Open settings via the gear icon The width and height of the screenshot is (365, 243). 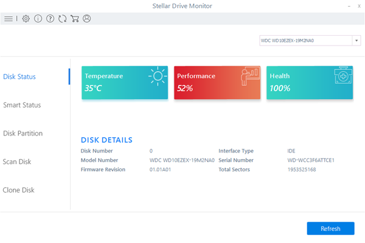click(x=26, y=19)
